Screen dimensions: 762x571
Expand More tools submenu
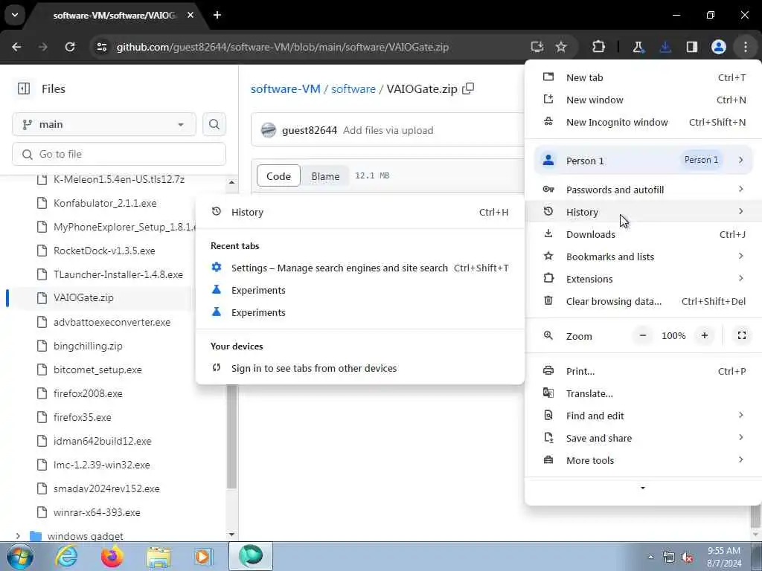(x=643, y=460)
